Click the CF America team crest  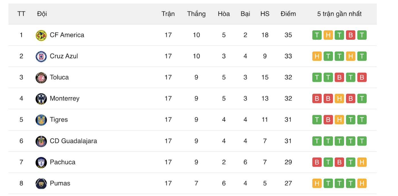click(41, 35)
